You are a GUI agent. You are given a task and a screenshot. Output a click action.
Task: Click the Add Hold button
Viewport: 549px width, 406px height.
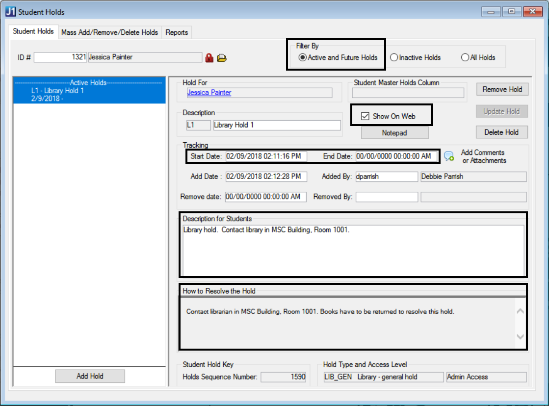pyautogui.click(x=90, y=376)
